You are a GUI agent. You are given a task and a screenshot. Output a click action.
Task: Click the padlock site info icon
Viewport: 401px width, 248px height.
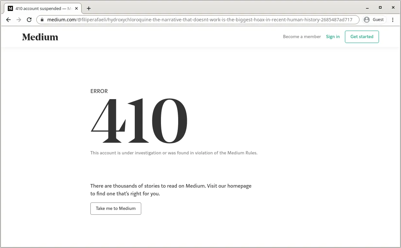coord(42,20)
